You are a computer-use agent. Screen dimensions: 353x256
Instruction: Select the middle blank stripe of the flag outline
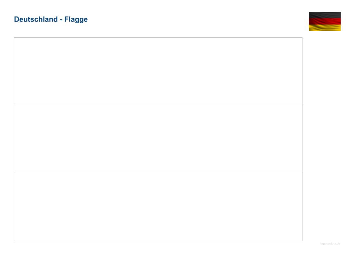(158, 139)
